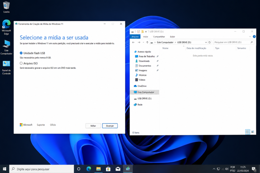Select Este Computador in the navigation pane
The height and width of the screenshot is (173, 260).
(x=144, y=92)
